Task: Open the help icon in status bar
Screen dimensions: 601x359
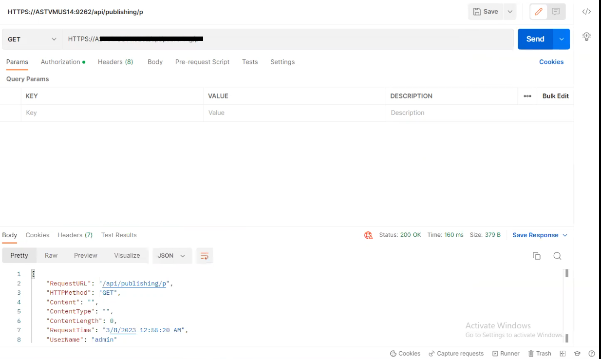Action: 592,354
